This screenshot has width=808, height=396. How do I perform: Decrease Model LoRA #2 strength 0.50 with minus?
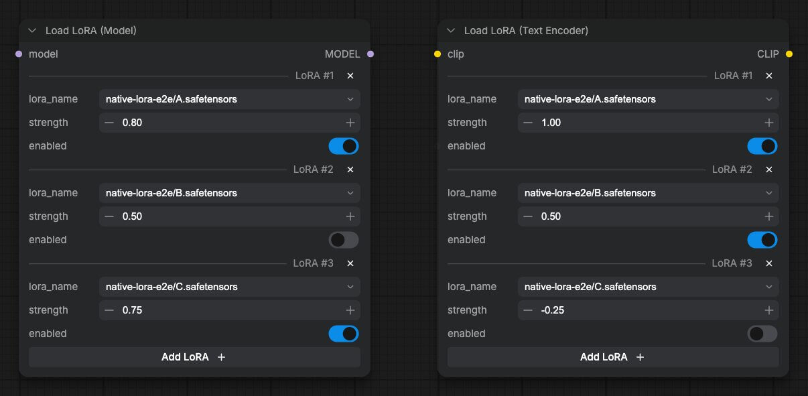pyautogui.click(x=109, y=216)
